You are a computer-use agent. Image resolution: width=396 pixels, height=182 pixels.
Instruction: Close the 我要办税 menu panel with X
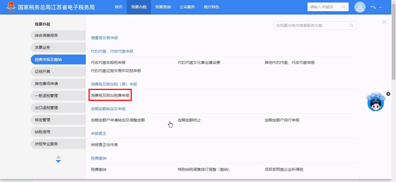click(384, 22)
